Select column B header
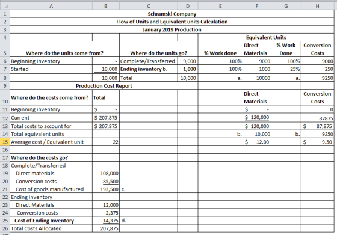The width and height of the screenshot is (337, 235). pos(106,6)
